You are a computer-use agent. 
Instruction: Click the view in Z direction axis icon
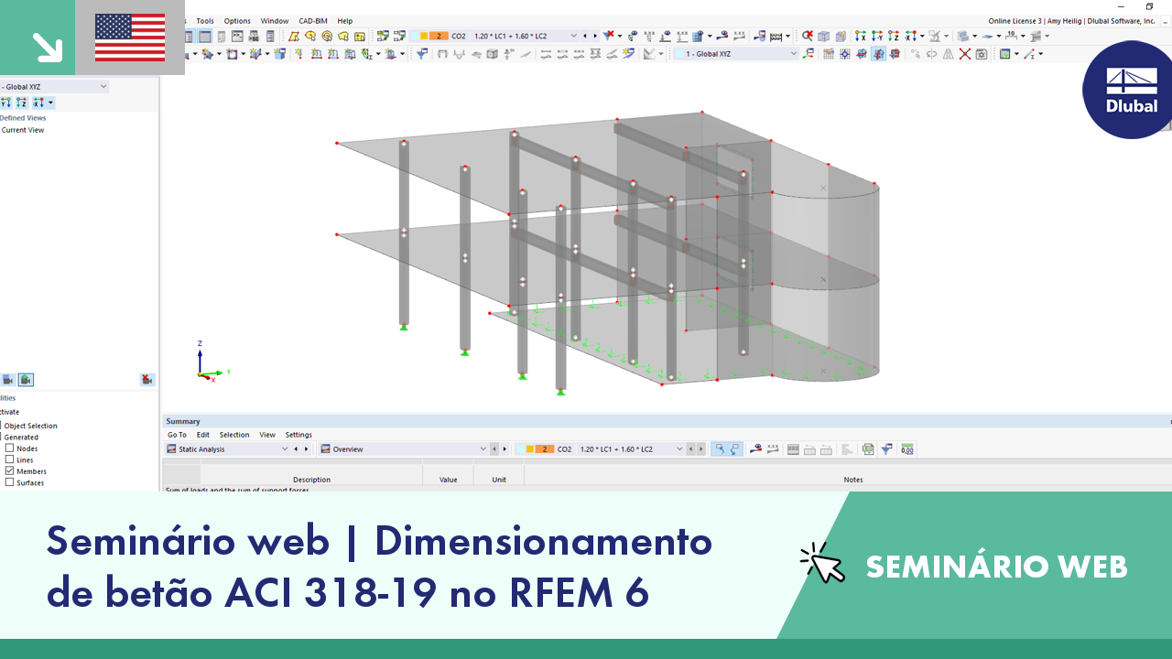click(x=894, y=37)
